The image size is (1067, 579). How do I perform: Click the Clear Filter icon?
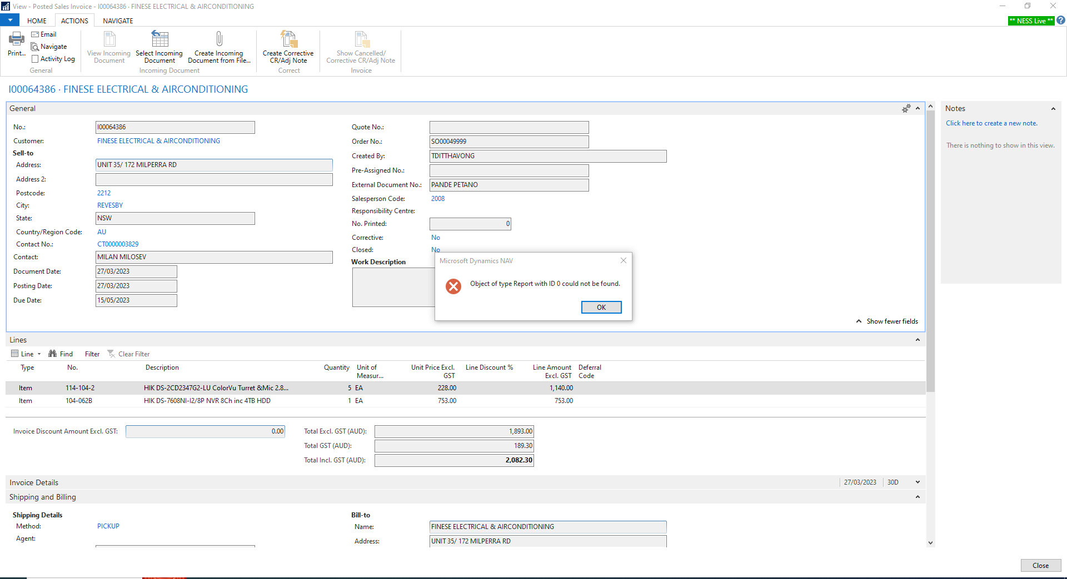[x=111, y=354]
